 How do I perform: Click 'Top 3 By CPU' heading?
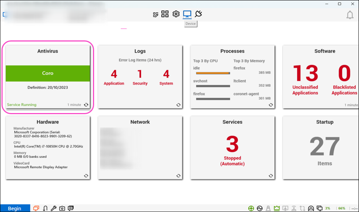[x=205, y=61]
